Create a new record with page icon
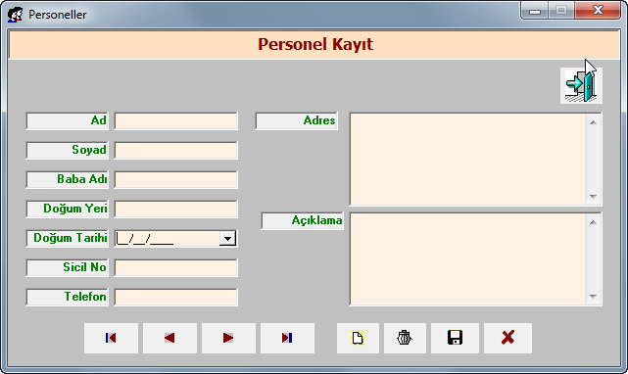 tap(358, 338)
